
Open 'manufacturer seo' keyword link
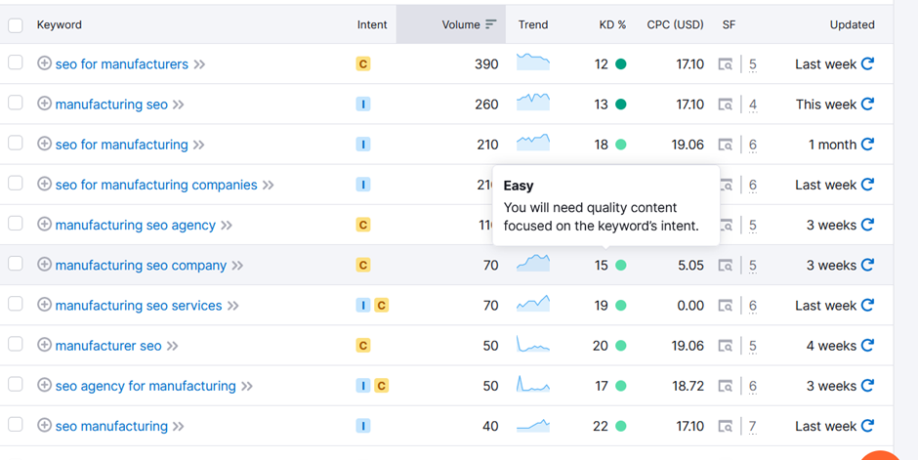108,347
